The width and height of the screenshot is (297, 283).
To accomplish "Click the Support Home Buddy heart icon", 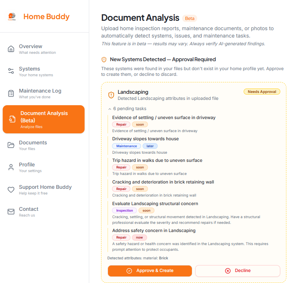I will [11, 190].
